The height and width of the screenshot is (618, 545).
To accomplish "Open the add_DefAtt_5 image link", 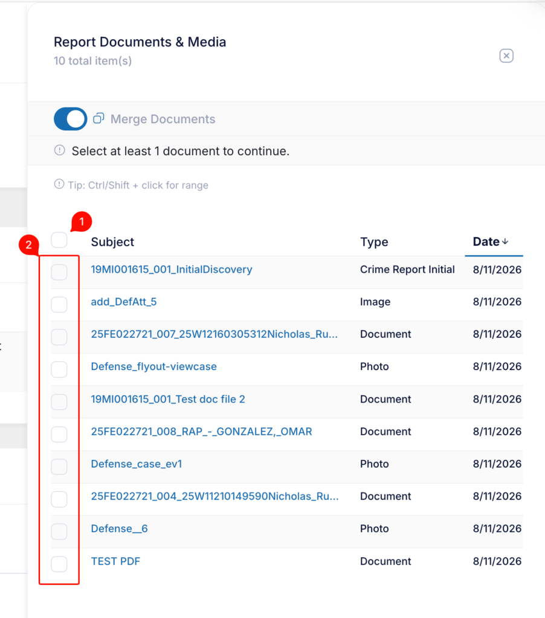I will [124, 302].
